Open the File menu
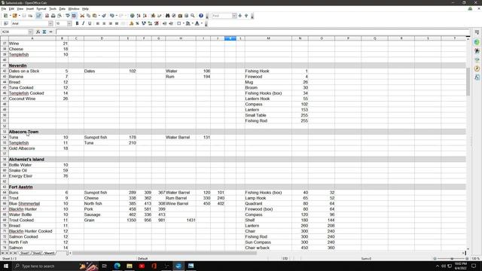This screenshot has height=271, width=482. 4,9
